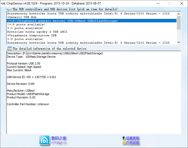188x148 pixels.
Task: Click the USB drive icon beside devices list heading
Action: coord(9,9)
